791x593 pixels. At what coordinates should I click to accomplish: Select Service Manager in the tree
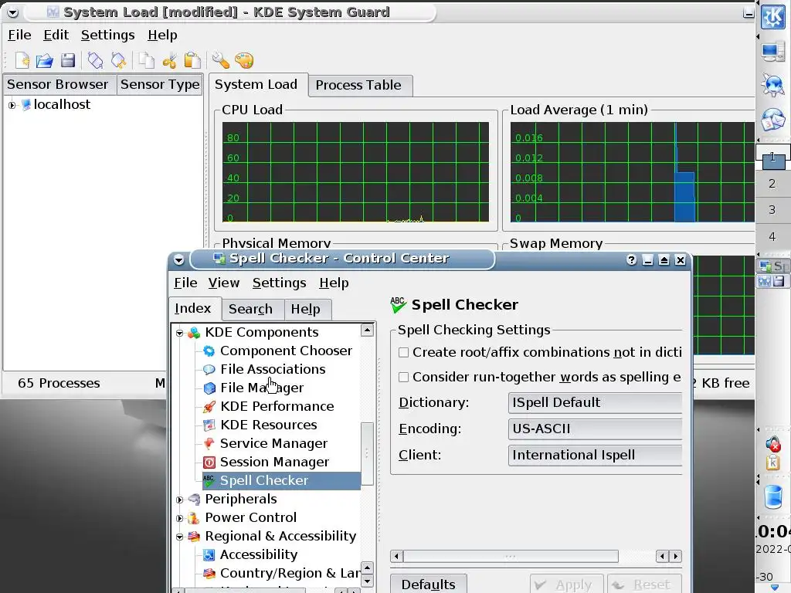[273, 443]
